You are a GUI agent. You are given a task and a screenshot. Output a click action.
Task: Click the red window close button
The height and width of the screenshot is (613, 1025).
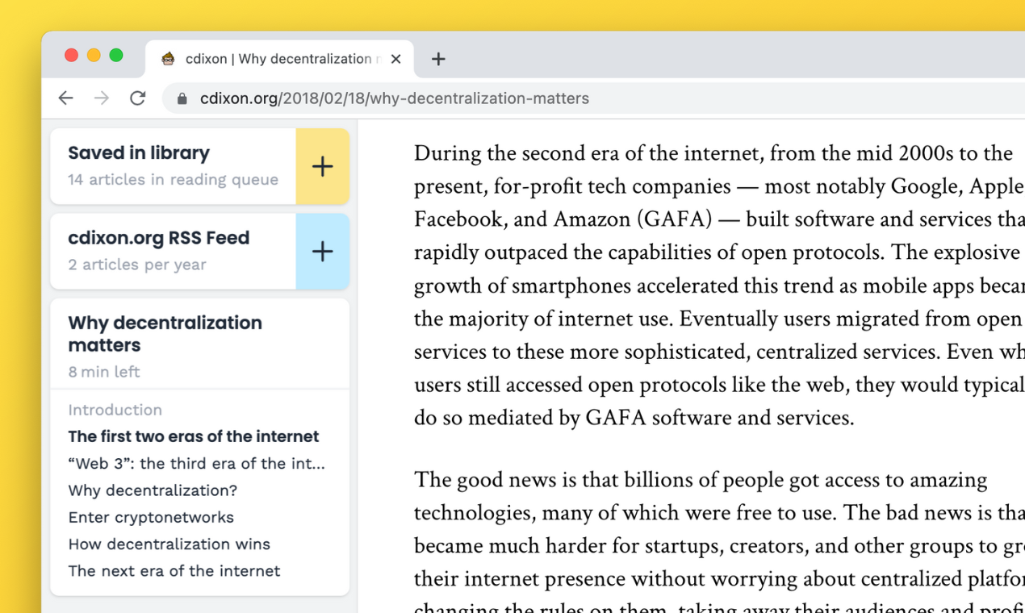click(x=71, y=55)
